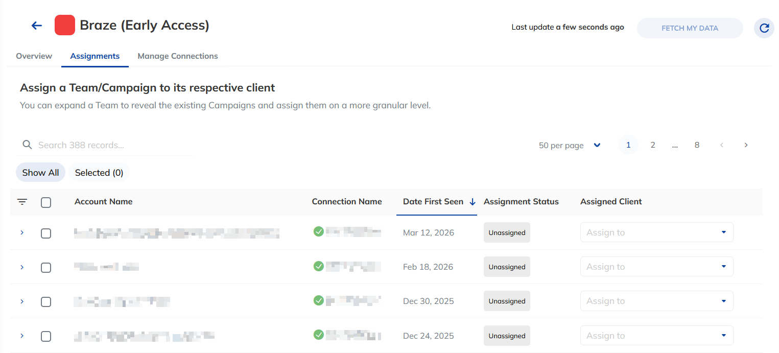Go to page 2
This screenshot has height=353, width=779.
(652, 145)
